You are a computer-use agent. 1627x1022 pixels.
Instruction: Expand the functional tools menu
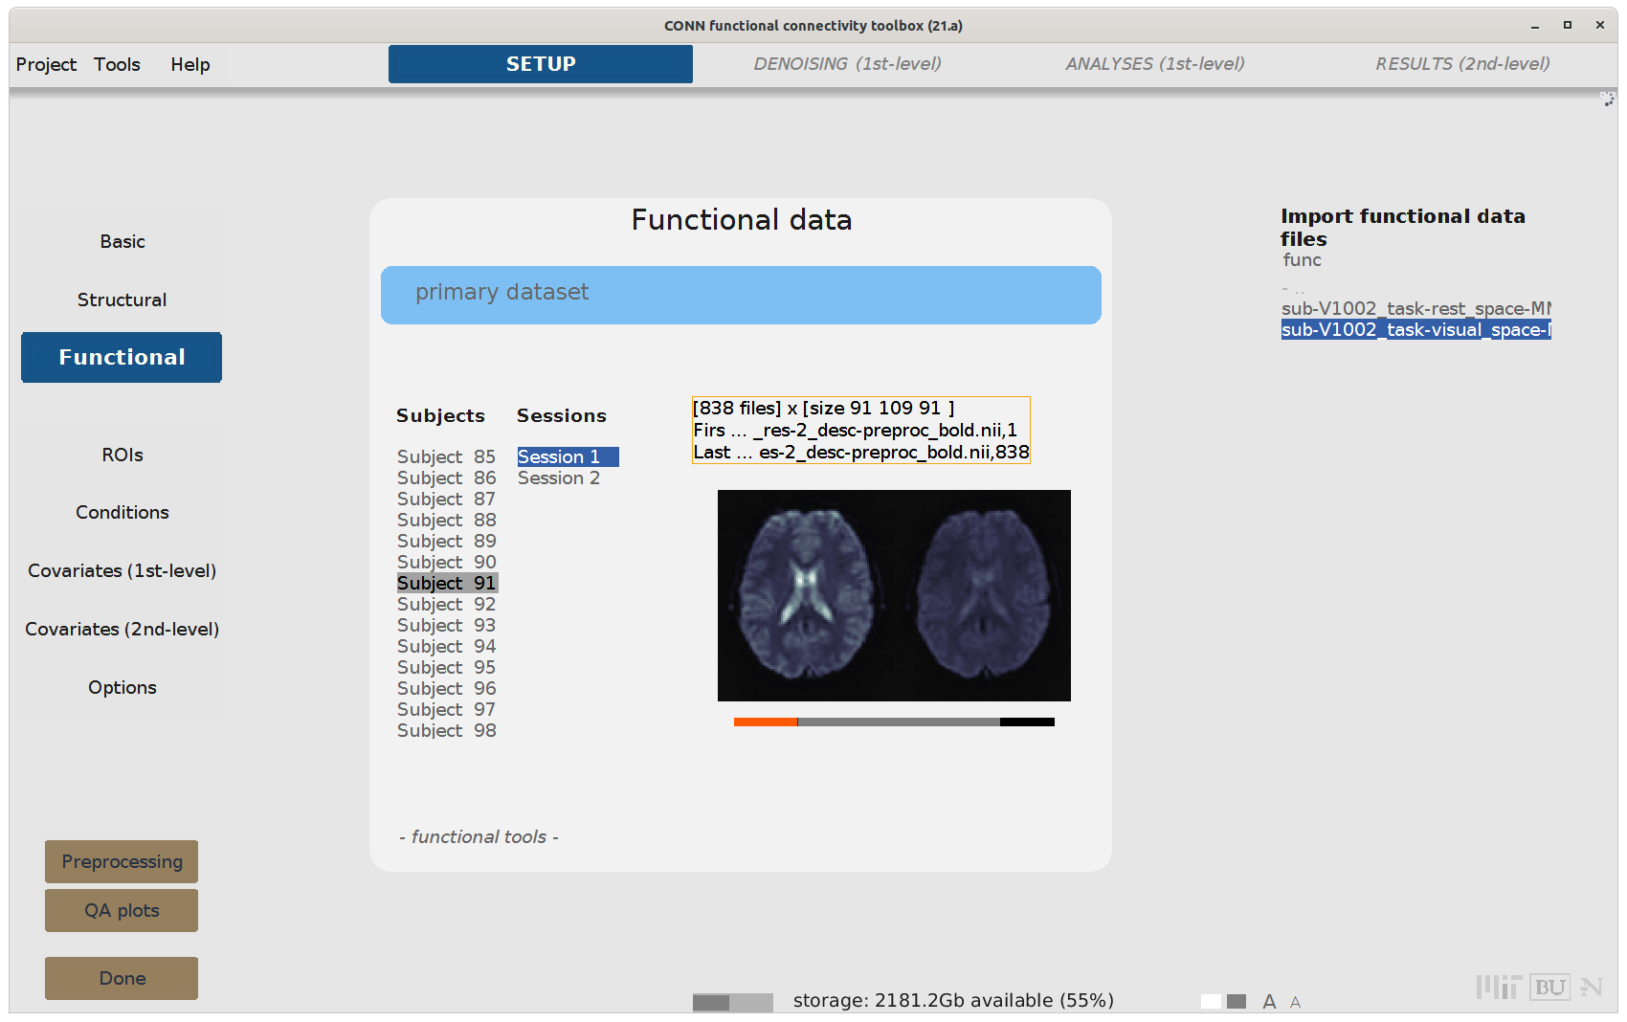point(479,837)
